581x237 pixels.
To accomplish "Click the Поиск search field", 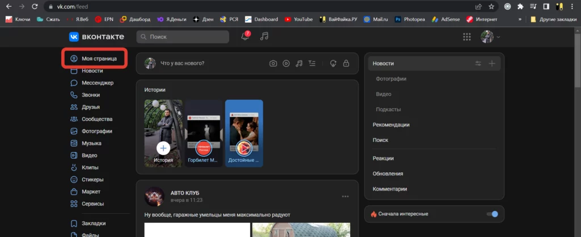I will [x=183, y=37].
